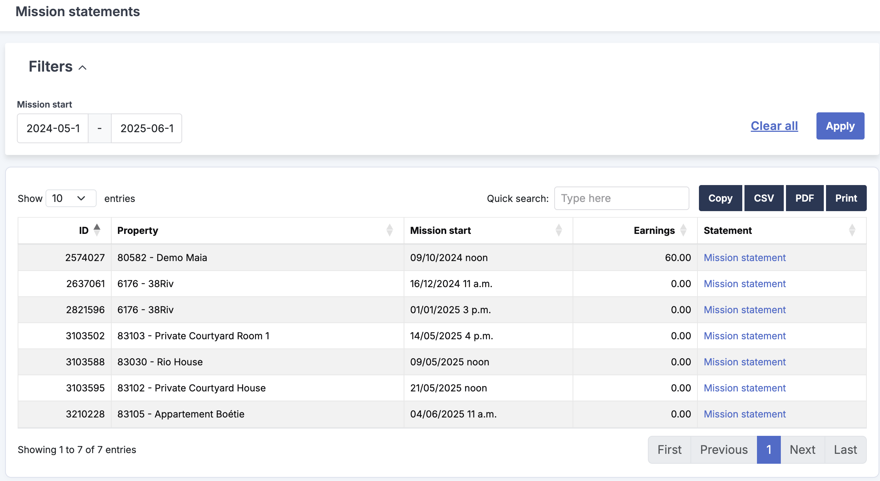Sort by Mission start column sort icon
This screenshot has height=481, width=880.
[x=559, y=230]
